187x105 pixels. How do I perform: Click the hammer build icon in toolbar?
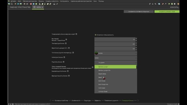tap(166, 4)
